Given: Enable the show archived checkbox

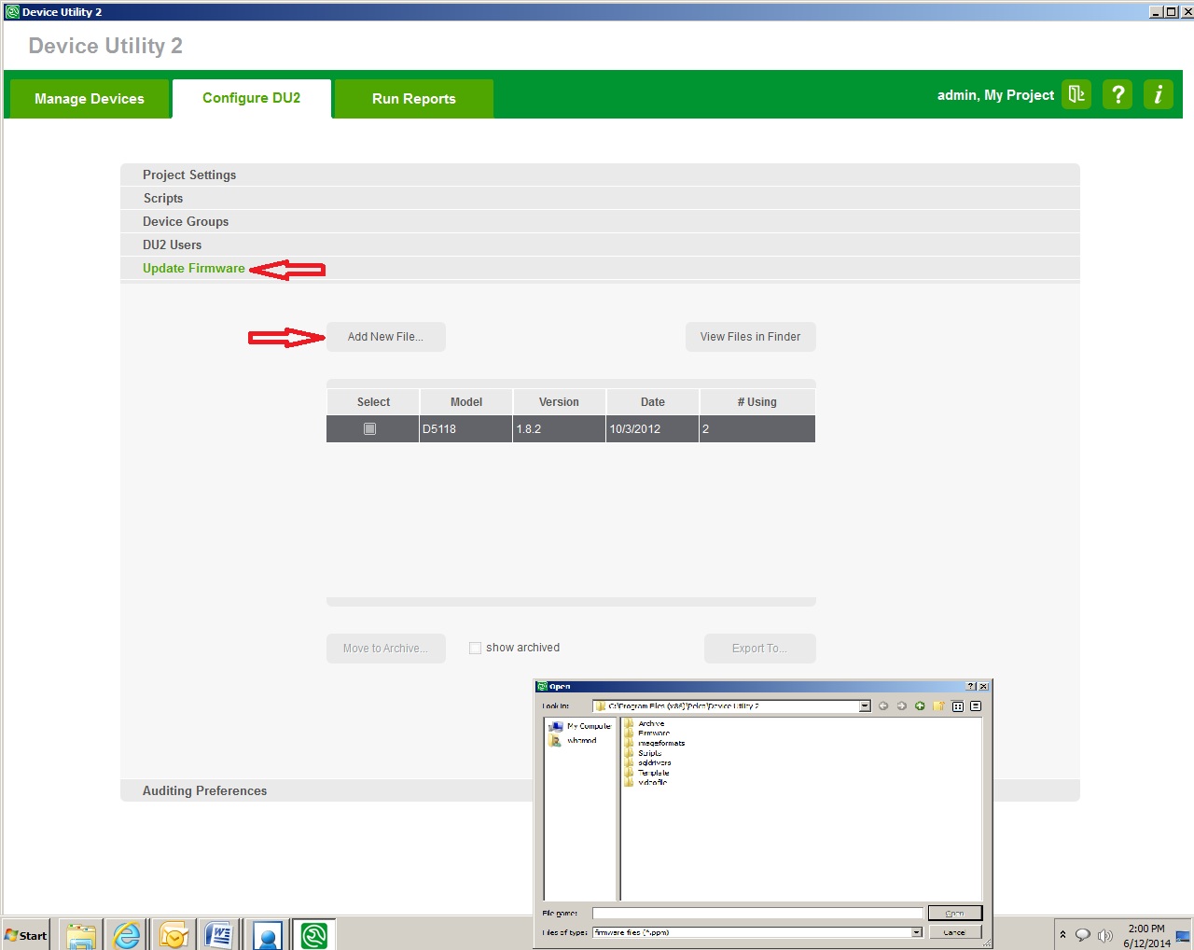Looking at the screenshot, I should [x=475, y=648].
